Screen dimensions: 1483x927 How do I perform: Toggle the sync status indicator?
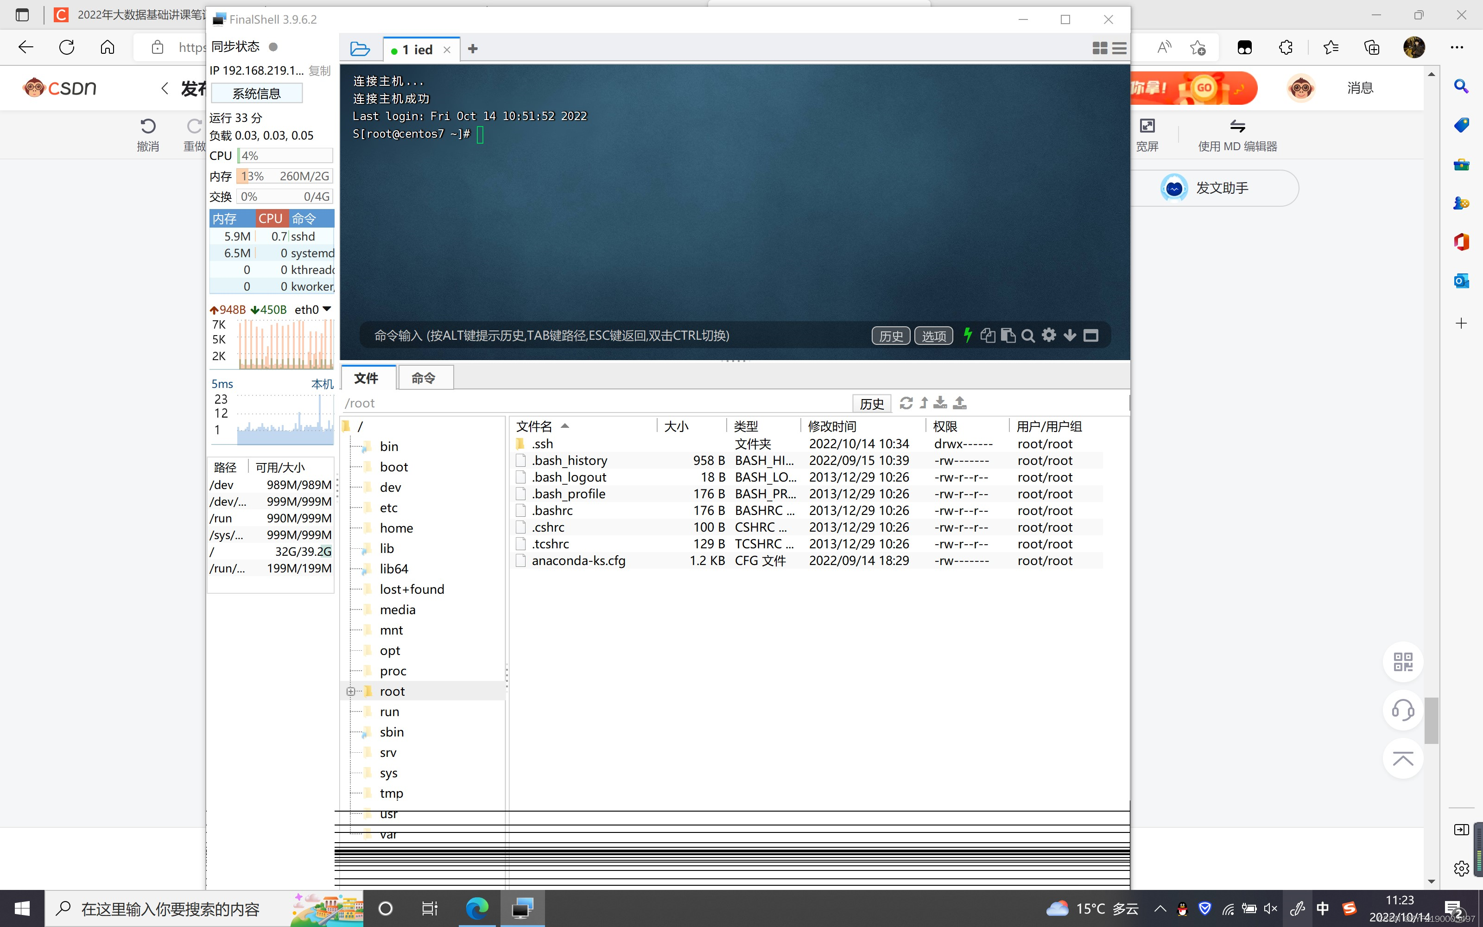(x=273, y=47)
